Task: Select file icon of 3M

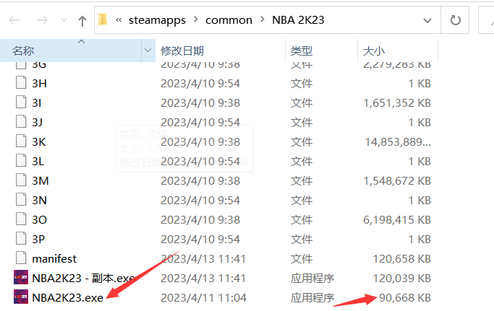Action: [21, 180]
